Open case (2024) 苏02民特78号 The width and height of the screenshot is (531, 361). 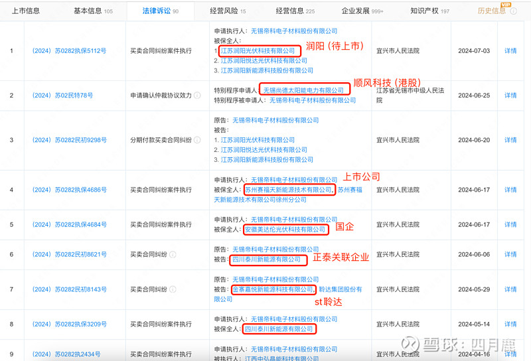(62, 96)
